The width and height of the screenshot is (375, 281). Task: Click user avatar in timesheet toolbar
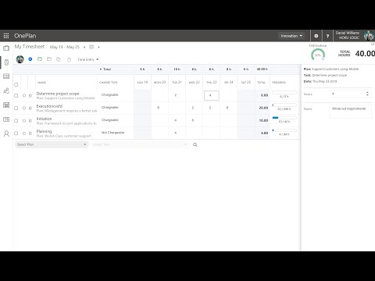point(20,59)
